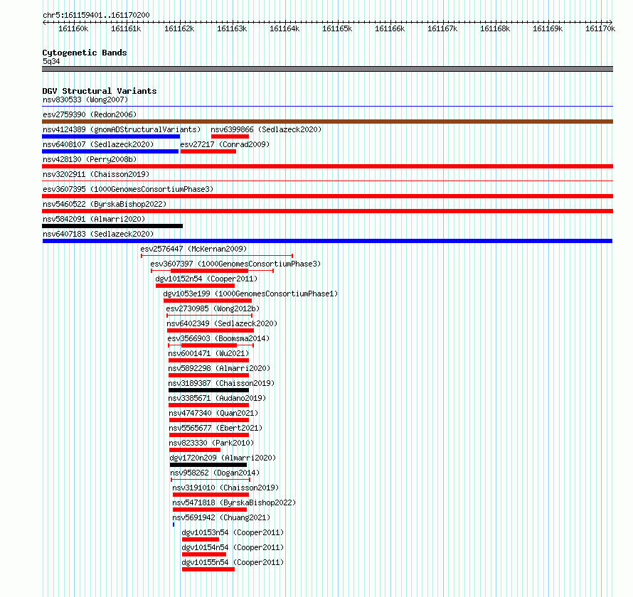Click the 5q34 band label
Image resolution: width=633 pixels, height=597 pixels.
(x=51, y=61)
